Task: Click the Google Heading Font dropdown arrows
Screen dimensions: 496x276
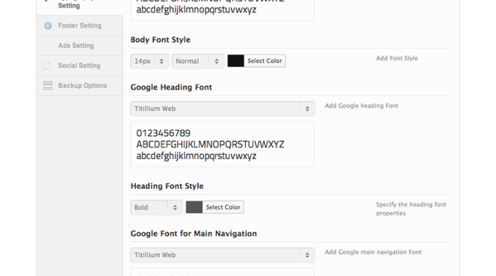Action: (x=307, y=109)
